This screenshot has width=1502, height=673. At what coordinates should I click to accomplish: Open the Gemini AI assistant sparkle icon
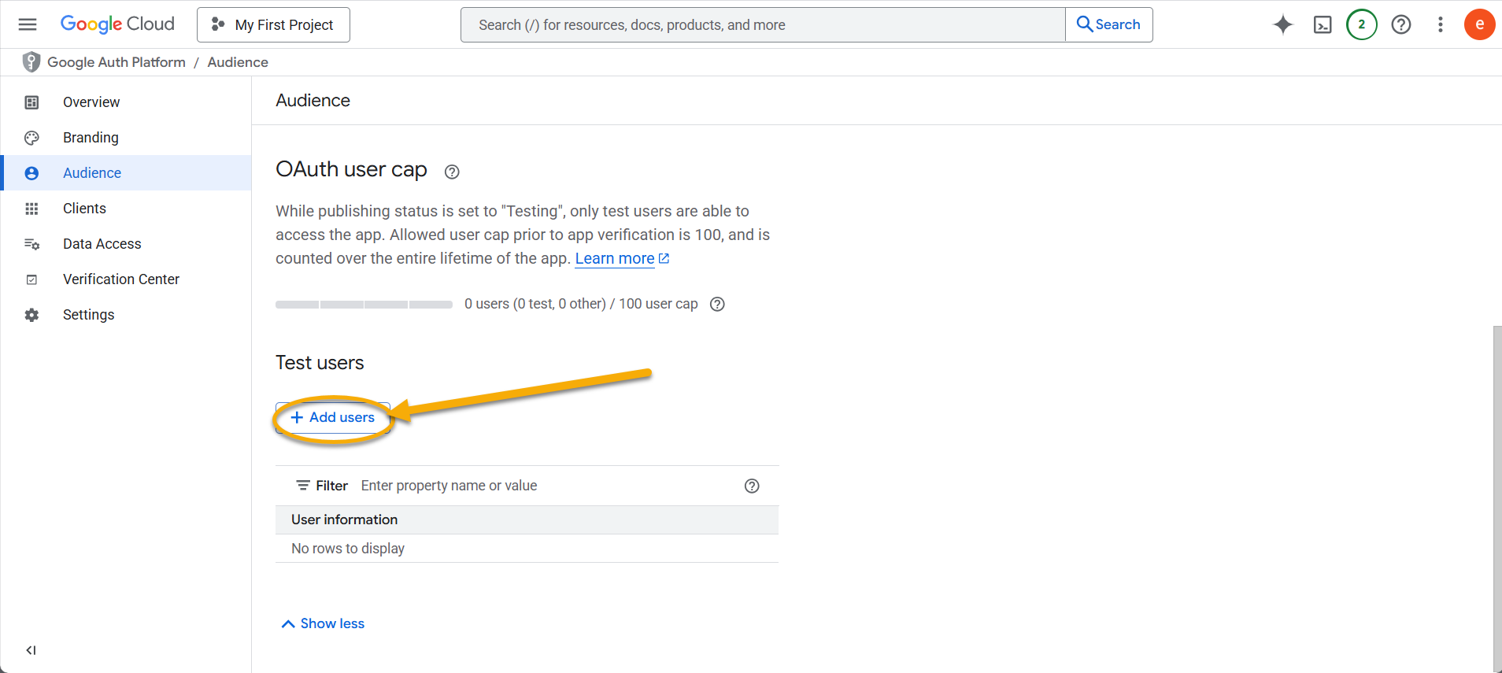click(1283, 24)
